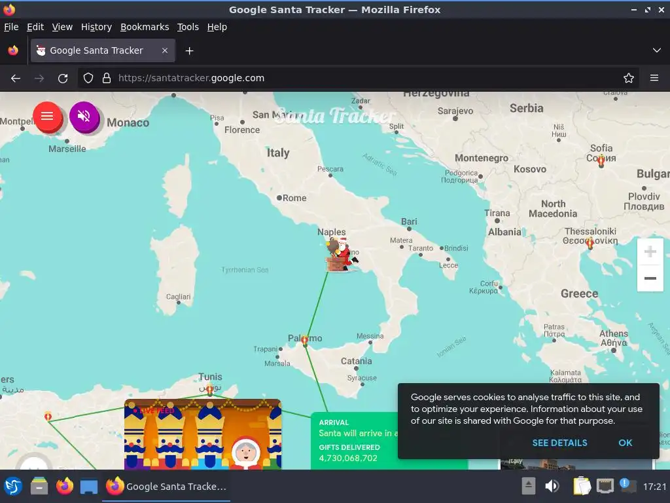
Task: Click Santa on the chimney near Naples
Action: (x=341, y=255)
